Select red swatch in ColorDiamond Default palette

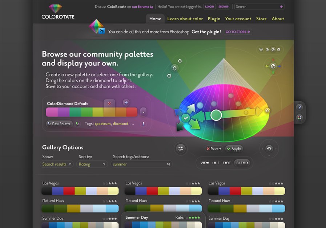(132, 112)
